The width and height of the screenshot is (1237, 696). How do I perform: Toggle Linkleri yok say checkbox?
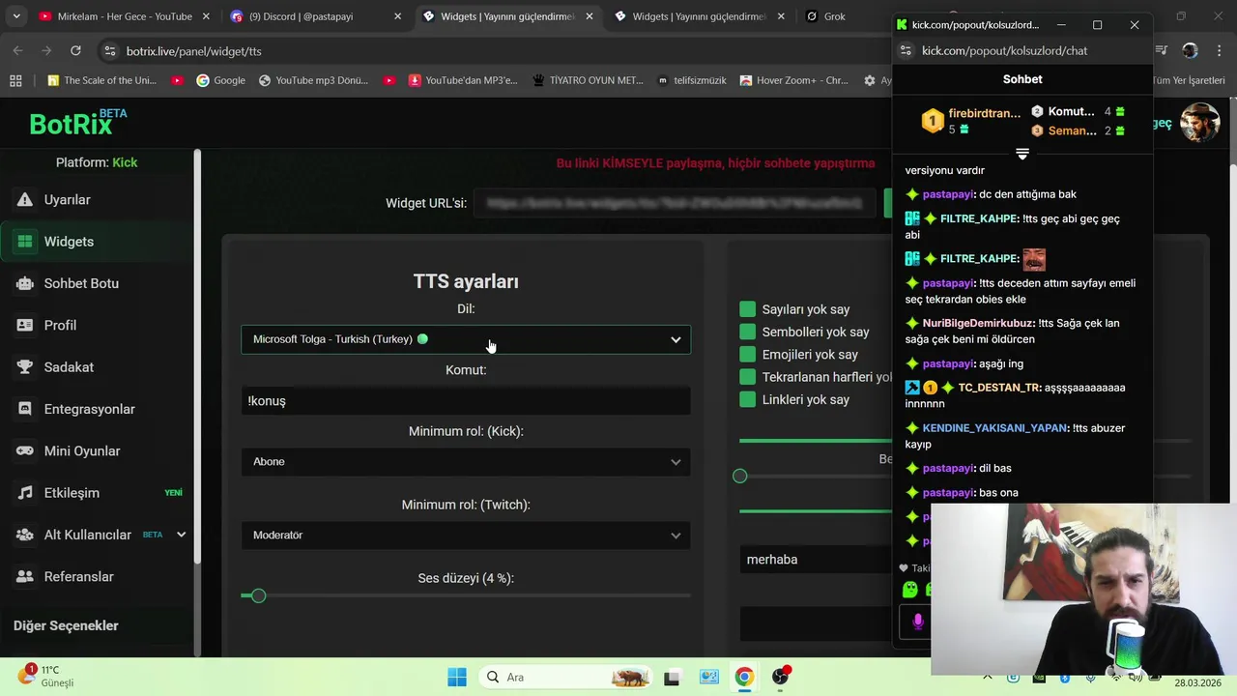(747, 399)
